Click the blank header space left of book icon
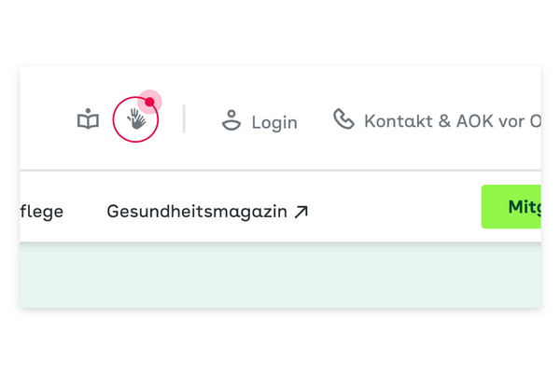 click(x=47, y=118)
